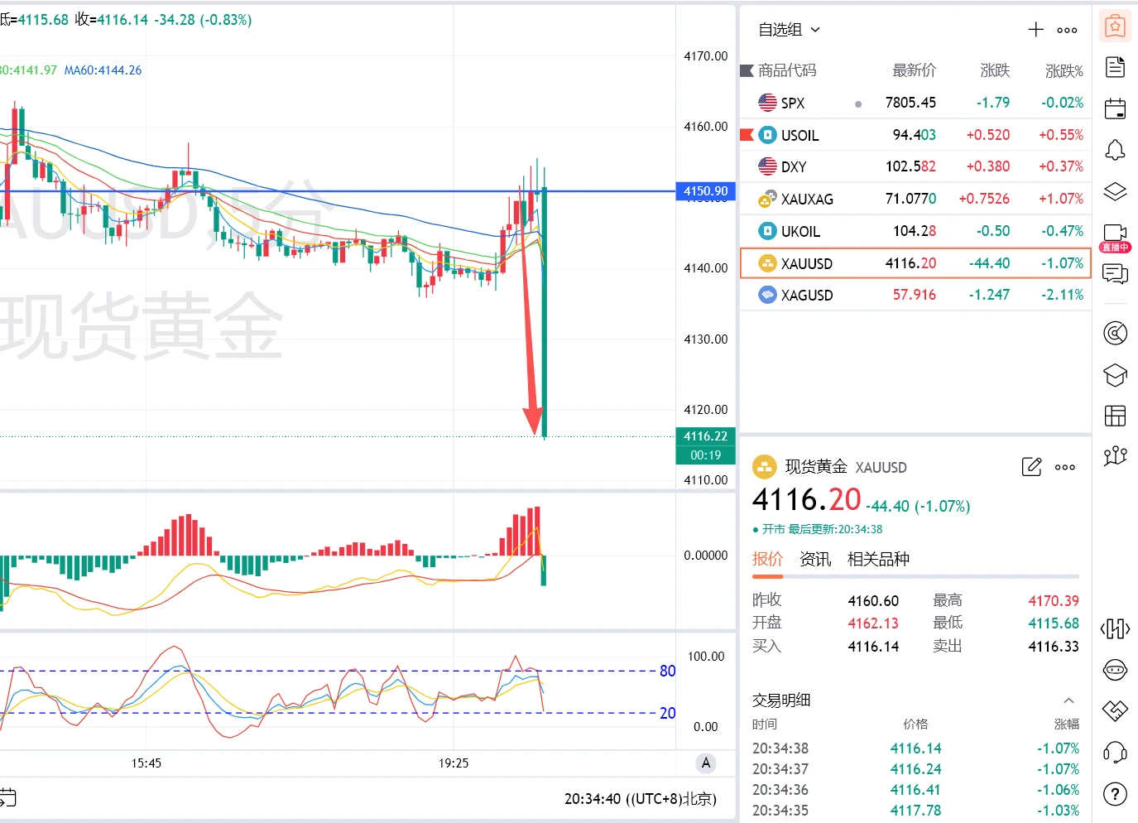1138x823 pixels.
Task: Open the watchlist more options menu
Action: click(x=1067, y=30)
